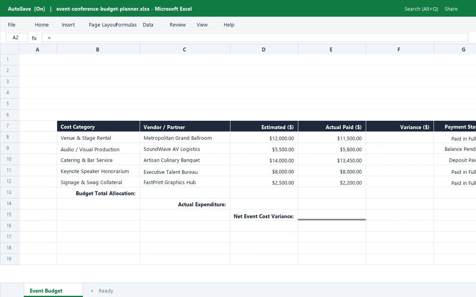
Task: Click the Name Box showing A2
Action: (17, 38)
